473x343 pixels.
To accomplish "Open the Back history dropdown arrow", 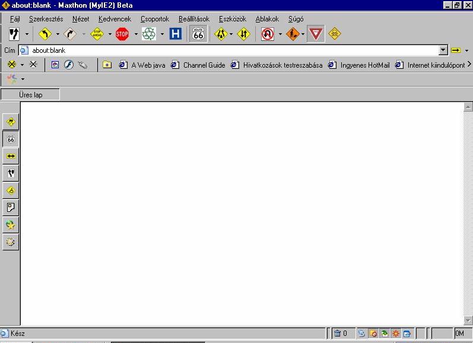I will [58, 34].
